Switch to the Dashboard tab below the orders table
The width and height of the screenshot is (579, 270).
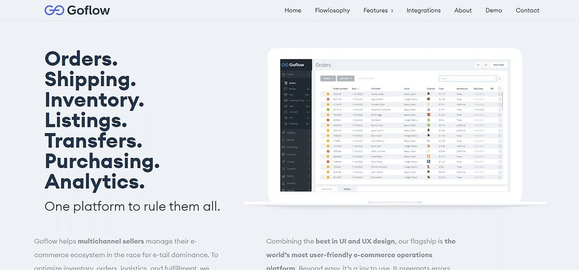(327, 189)
